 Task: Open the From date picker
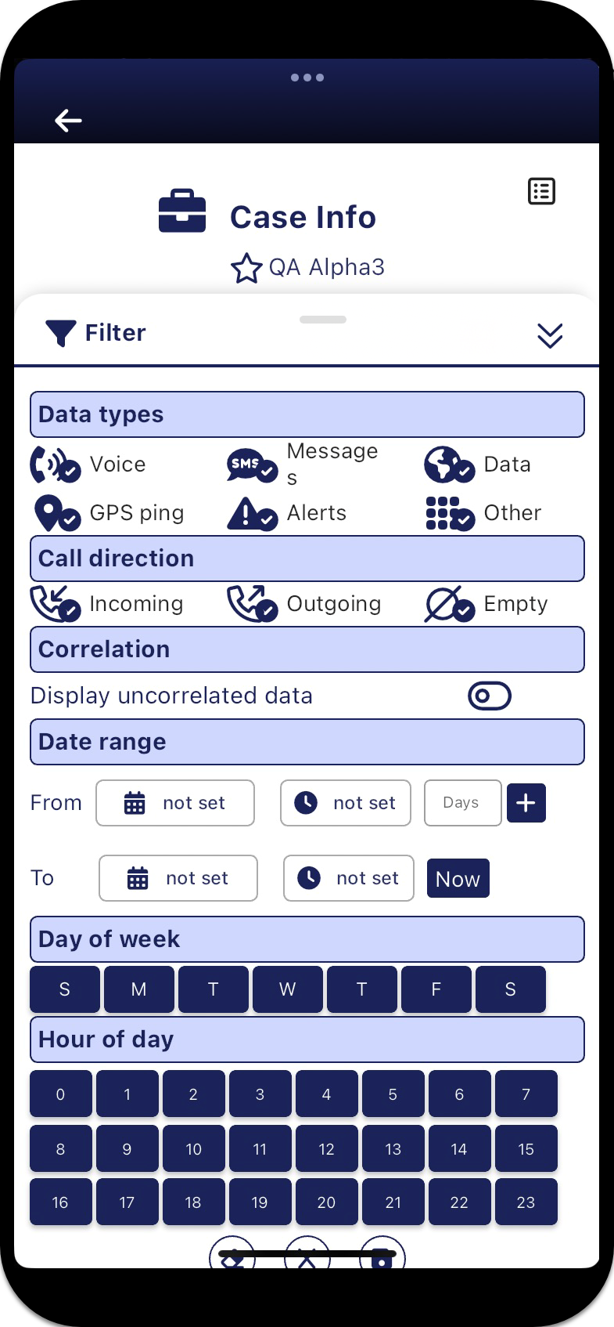pos(175,803)
